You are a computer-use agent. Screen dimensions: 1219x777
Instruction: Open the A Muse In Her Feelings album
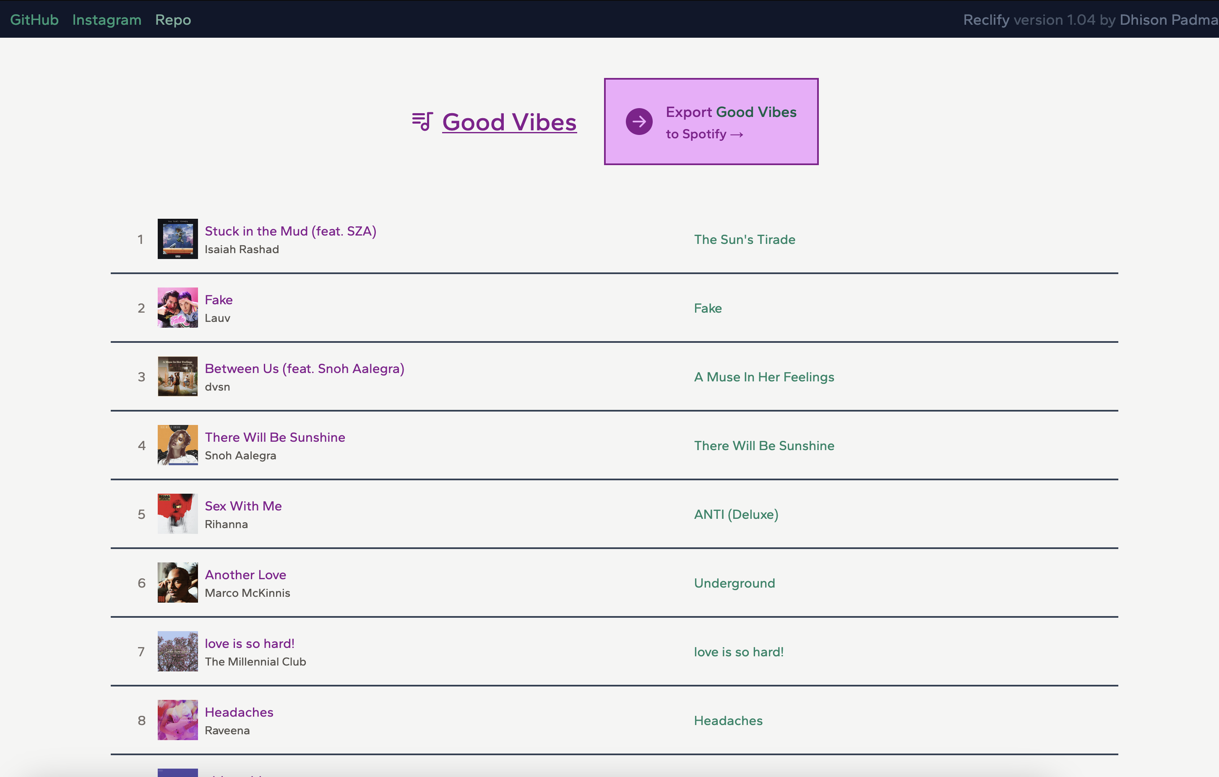click(763, 377)
